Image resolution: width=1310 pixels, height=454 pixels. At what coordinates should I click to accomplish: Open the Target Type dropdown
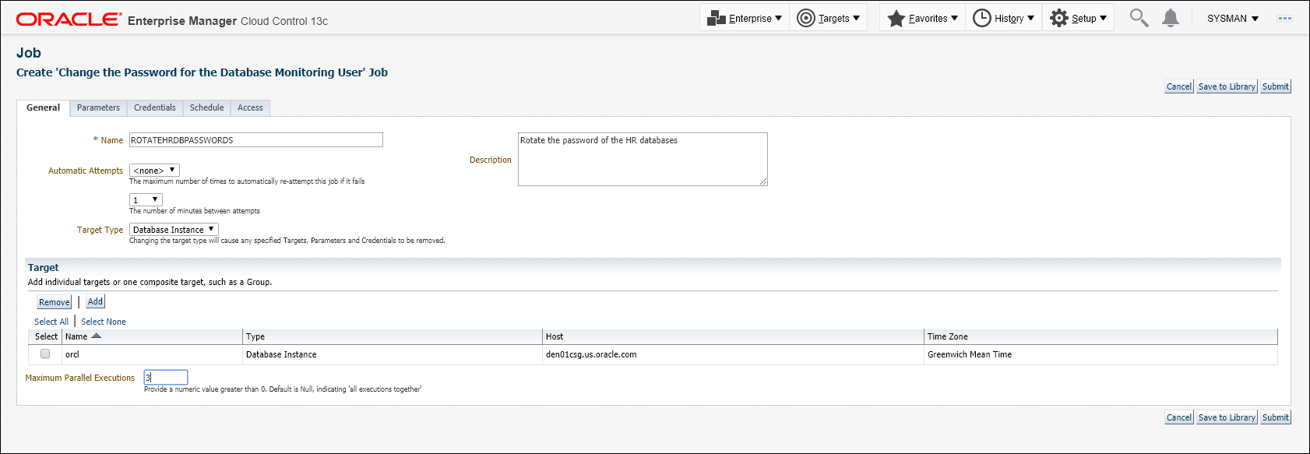pyautogui.click(x=174, y=230)
